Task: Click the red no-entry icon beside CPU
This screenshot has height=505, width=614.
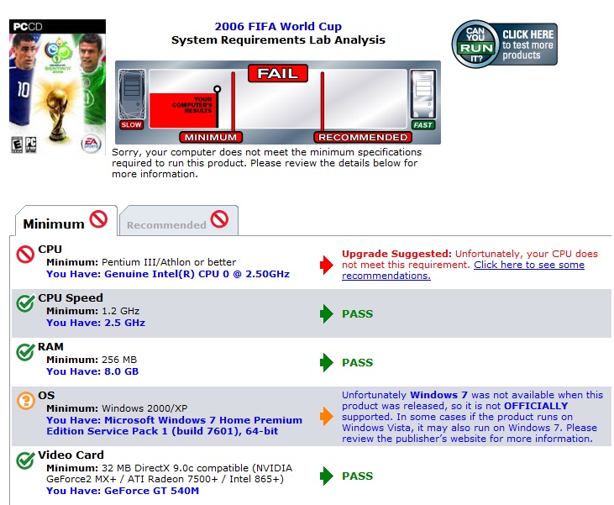Action: click(x=25, y=255)
